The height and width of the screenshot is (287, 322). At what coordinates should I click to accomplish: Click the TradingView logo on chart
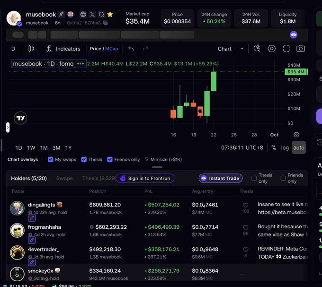click(20, 118)
